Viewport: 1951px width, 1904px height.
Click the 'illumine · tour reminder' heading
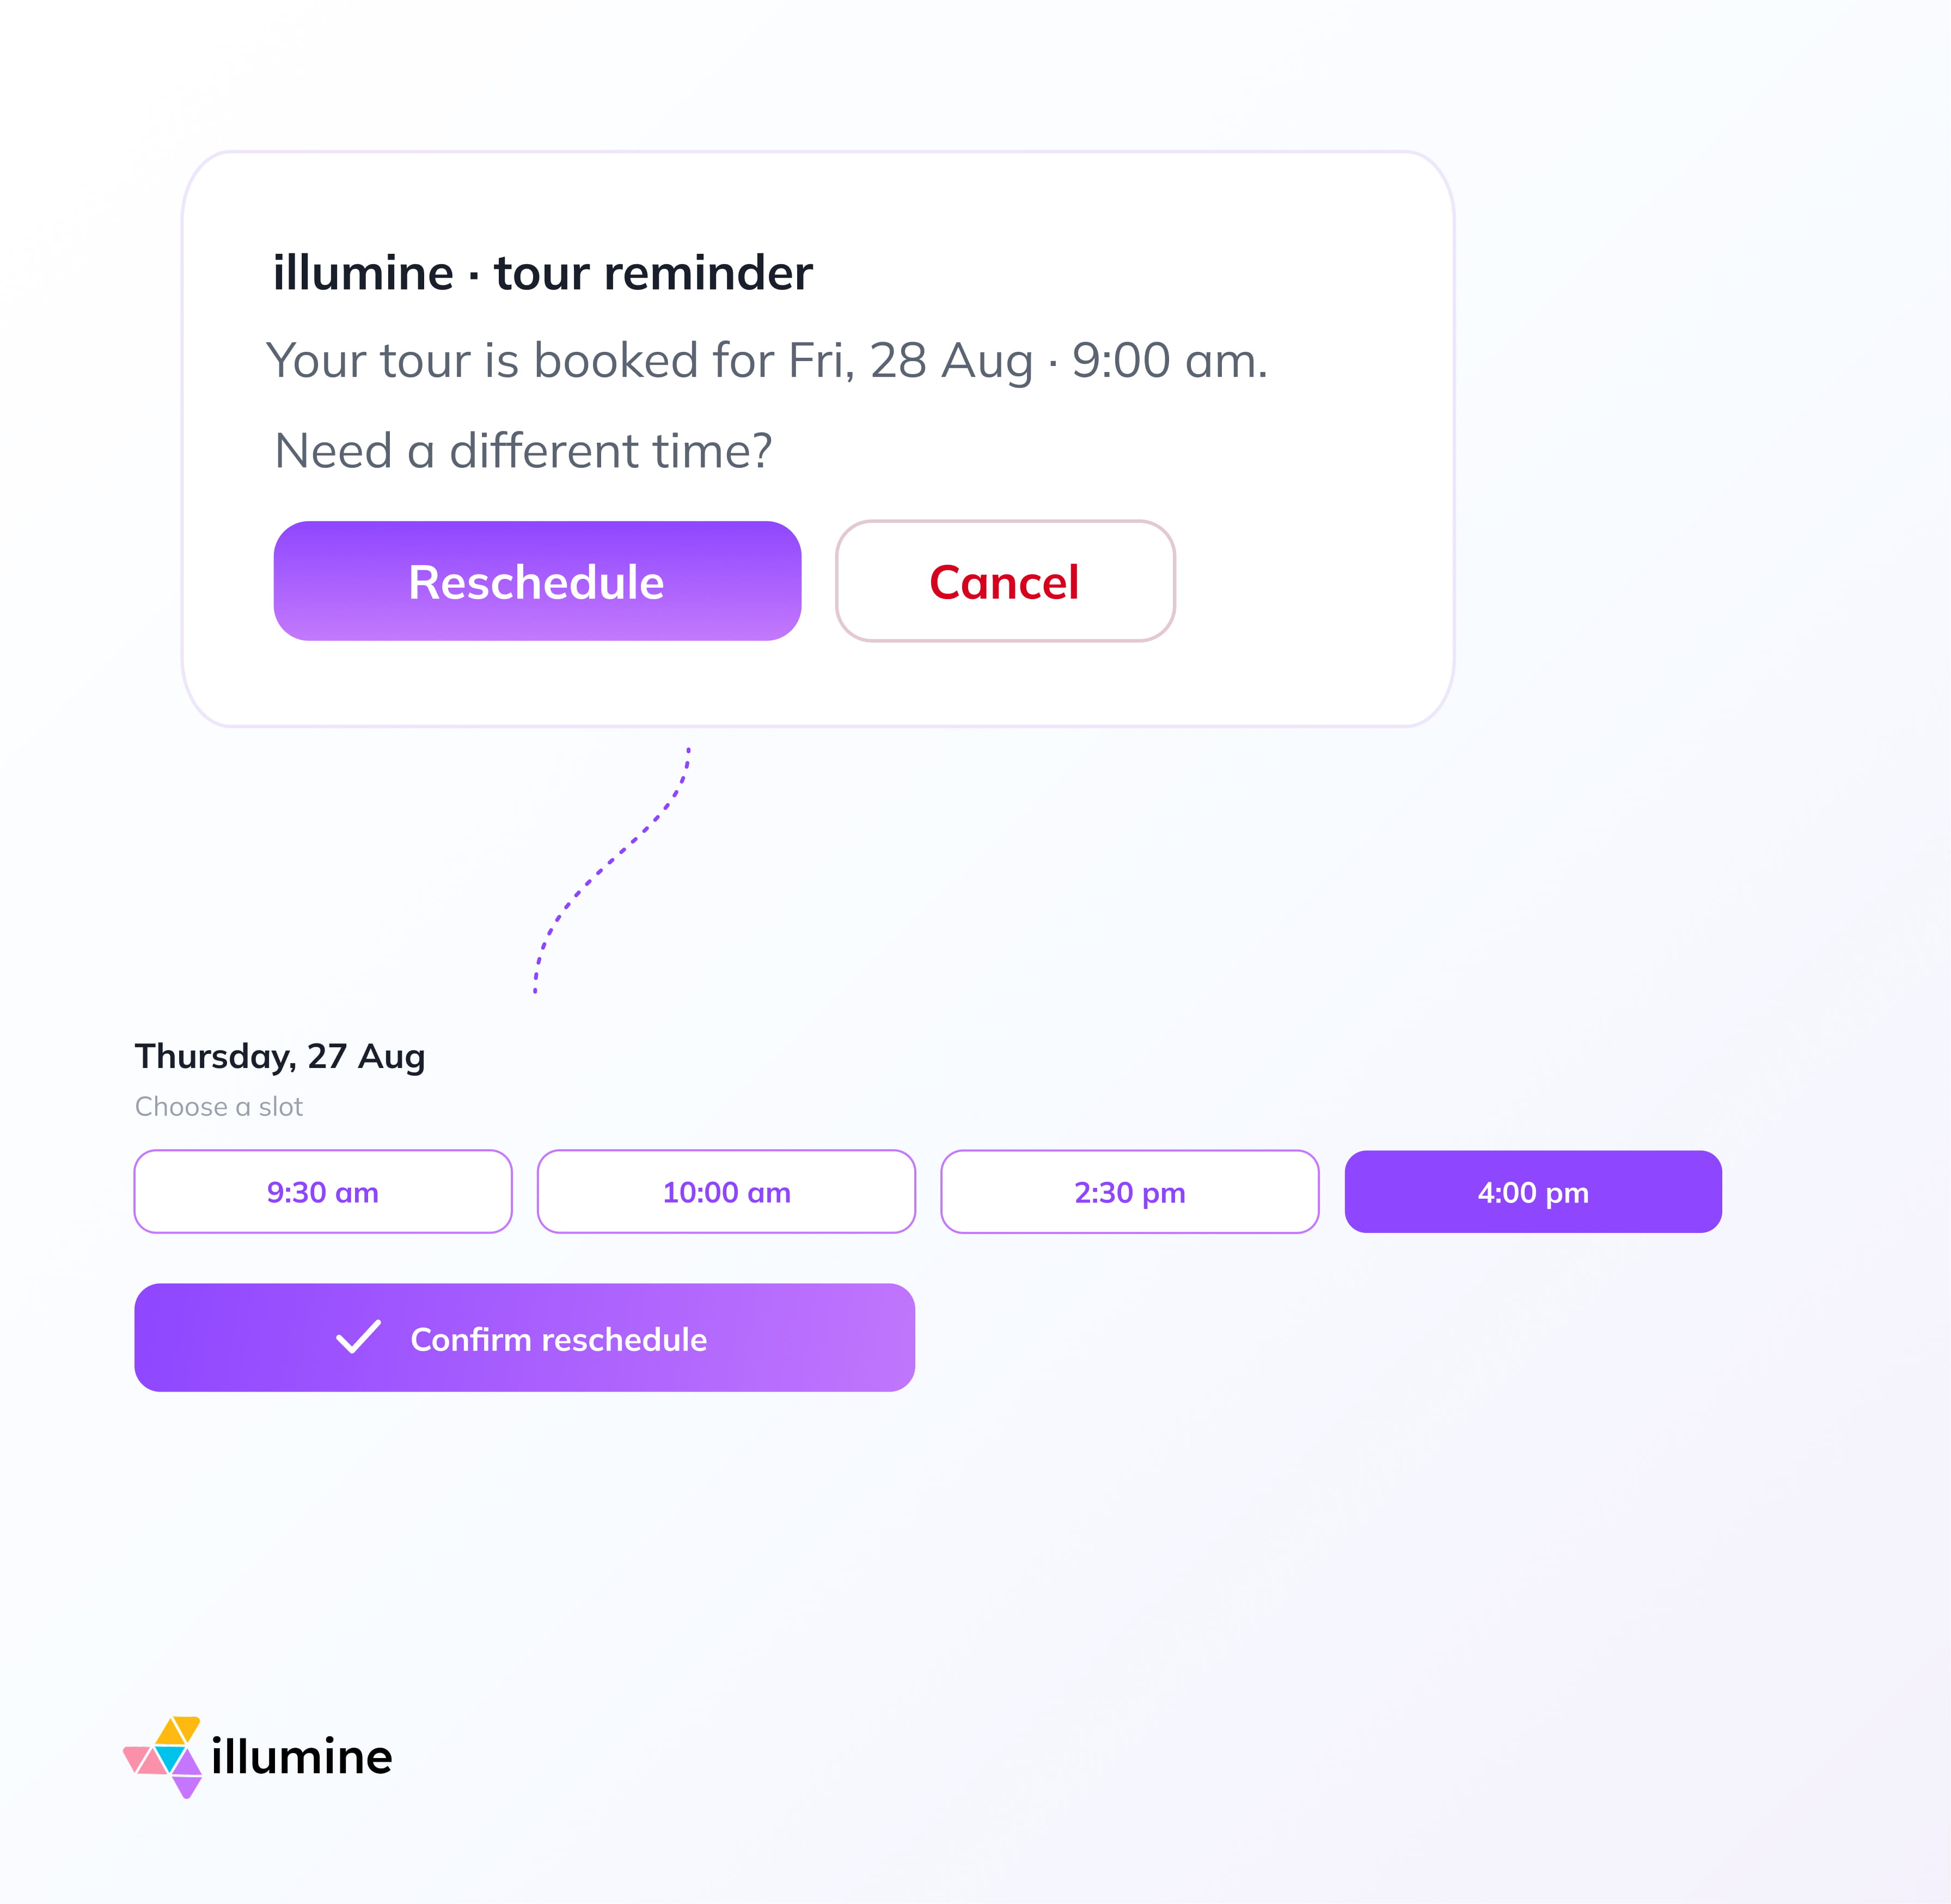click(x=543, y=273)
